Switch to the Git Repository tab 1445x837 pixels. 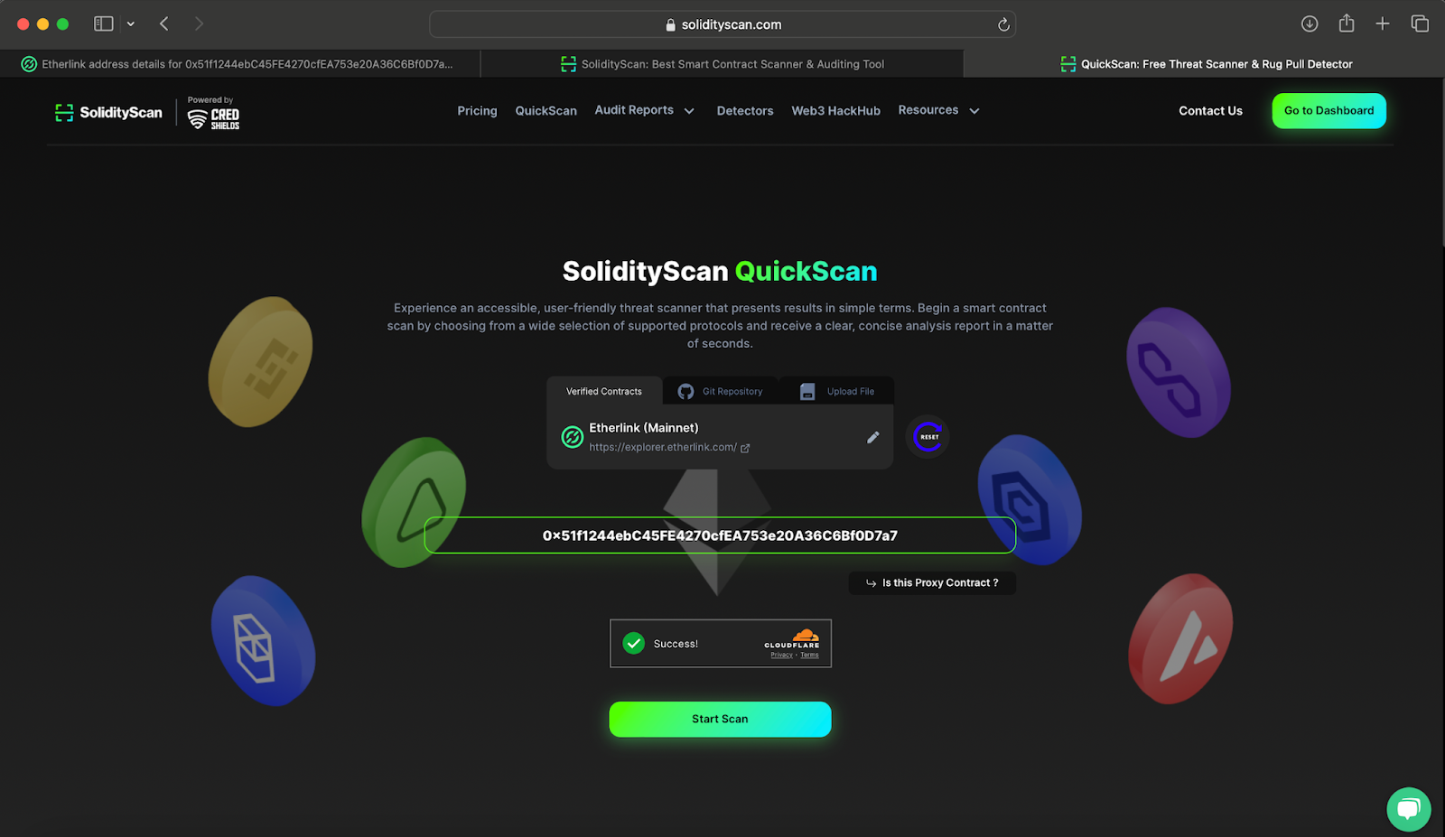click(x=721, y=391)
